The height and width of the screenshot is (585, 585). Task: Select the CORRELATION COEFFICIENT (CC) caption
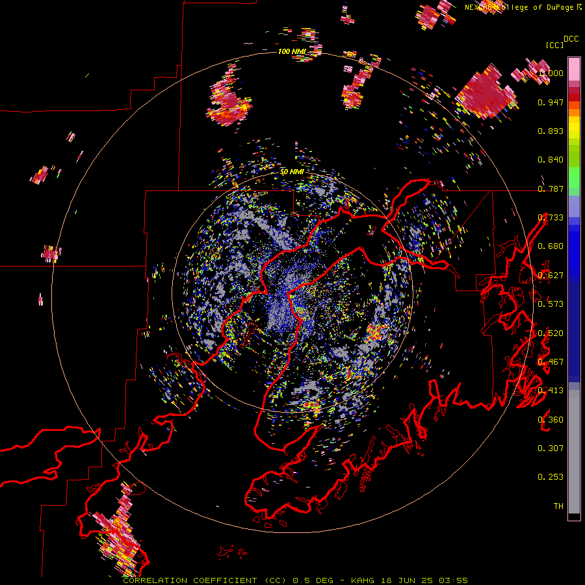(x=205, y=580)
